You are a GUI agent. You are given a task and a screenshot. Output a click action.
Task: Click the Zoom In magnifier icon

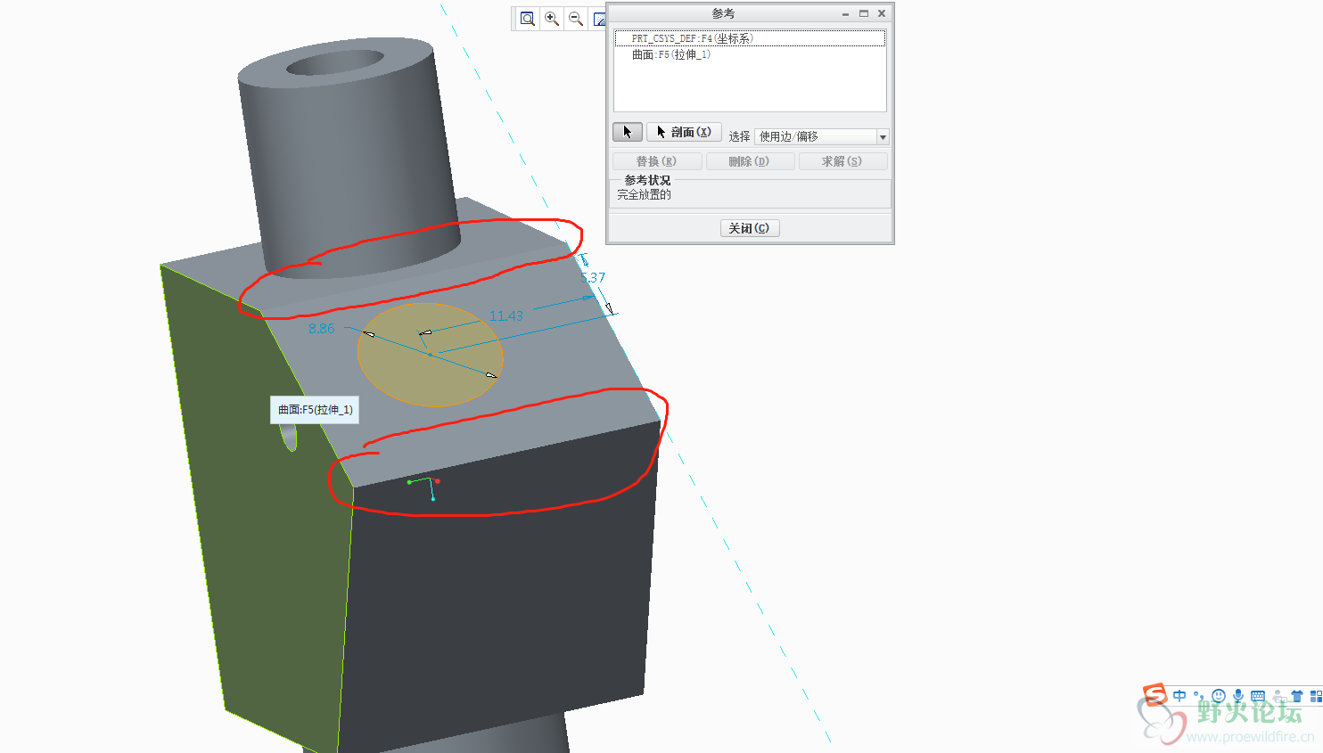click(x=552, y=19)
